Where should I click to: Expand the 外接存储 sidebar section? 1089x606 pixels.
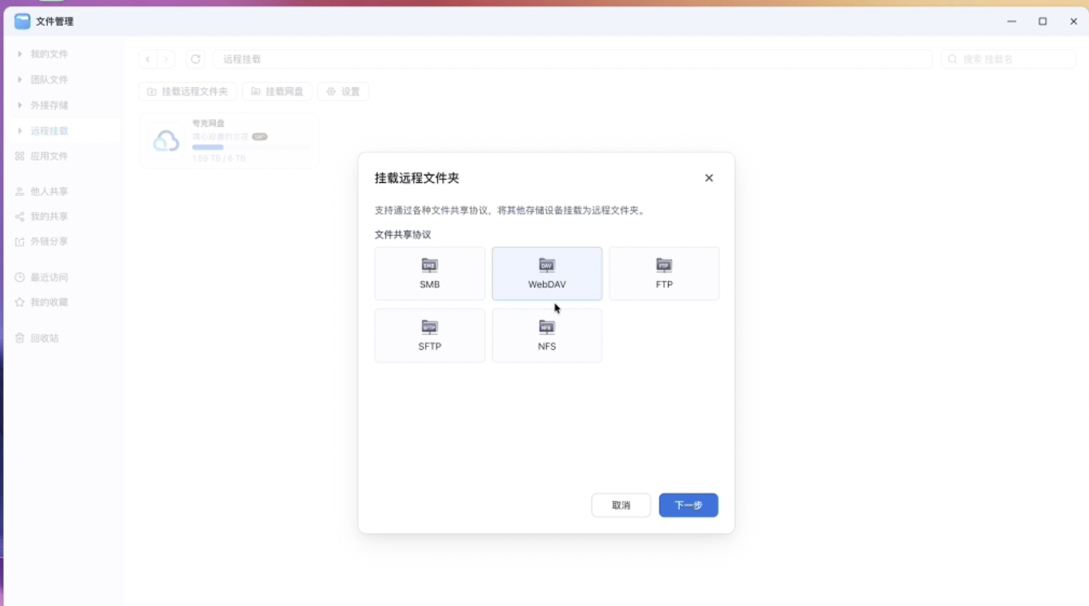(x=20, y=105)
